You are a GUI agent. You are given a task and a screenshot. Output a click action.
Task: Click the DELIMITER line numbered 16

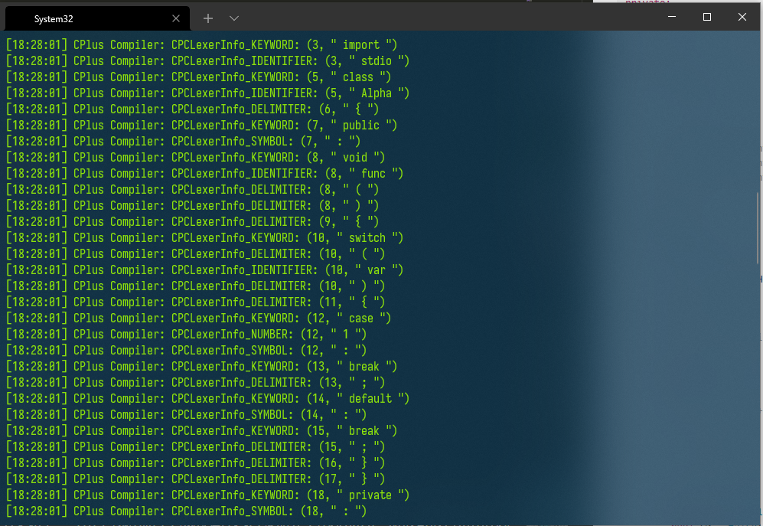pos(196,462)
